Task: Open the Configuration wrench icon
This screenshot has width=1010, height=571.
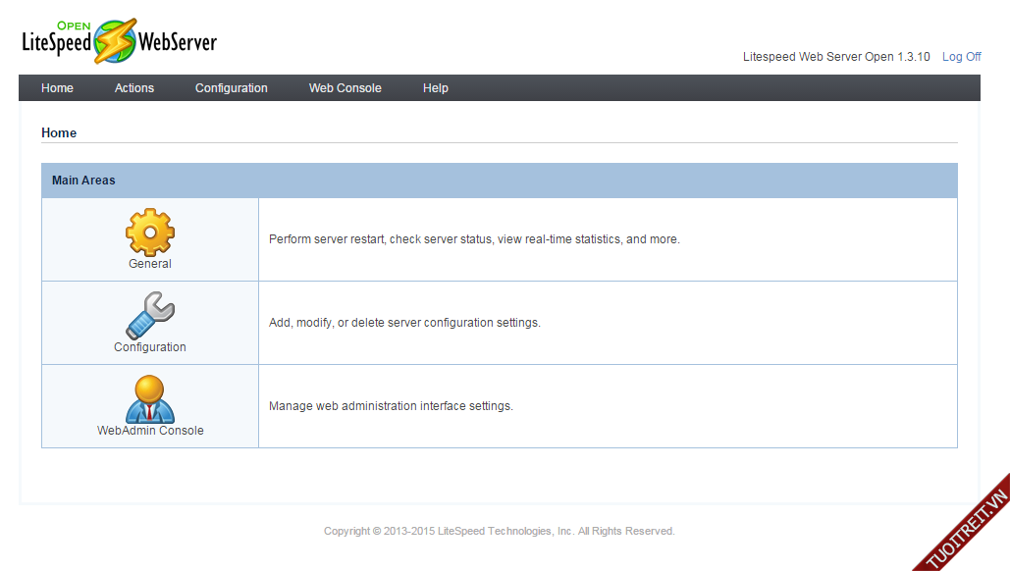Action: [x=149, y=315]
